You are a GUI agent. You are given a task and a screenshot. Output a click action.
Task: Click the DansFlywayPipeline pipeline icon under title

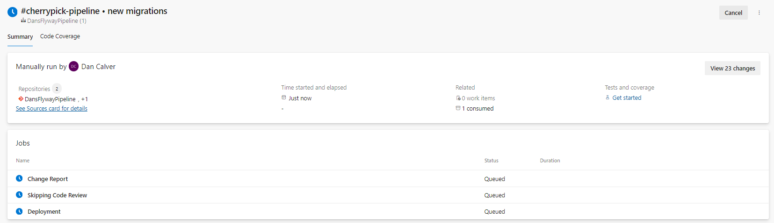click(x=23, y=21)
